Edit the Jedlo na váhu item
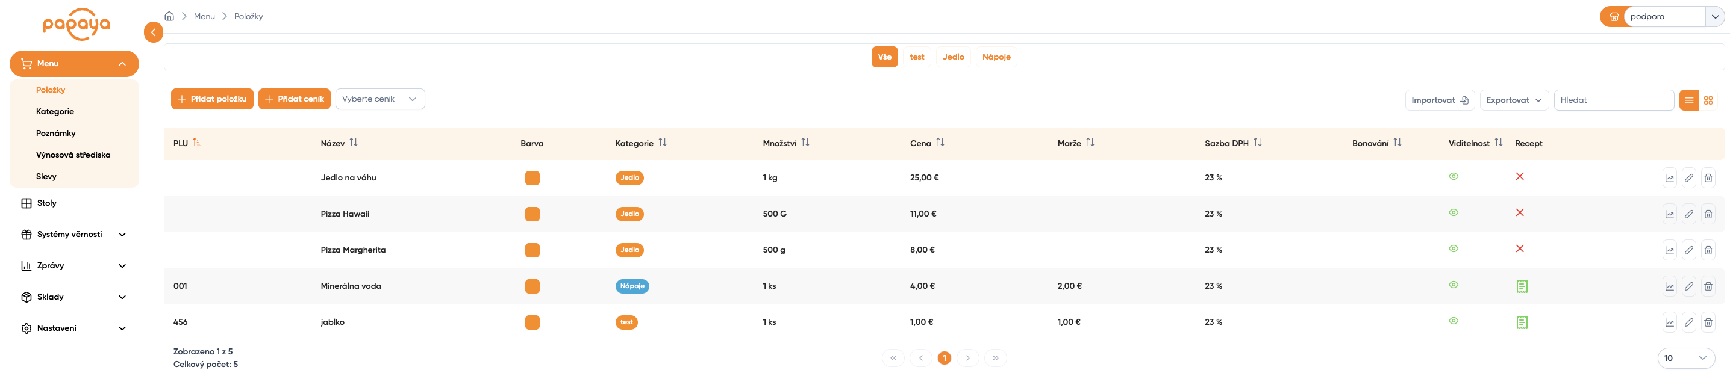Viewport: 1730px width, 379px height. pyautogui.click(x=1689, y=177)
